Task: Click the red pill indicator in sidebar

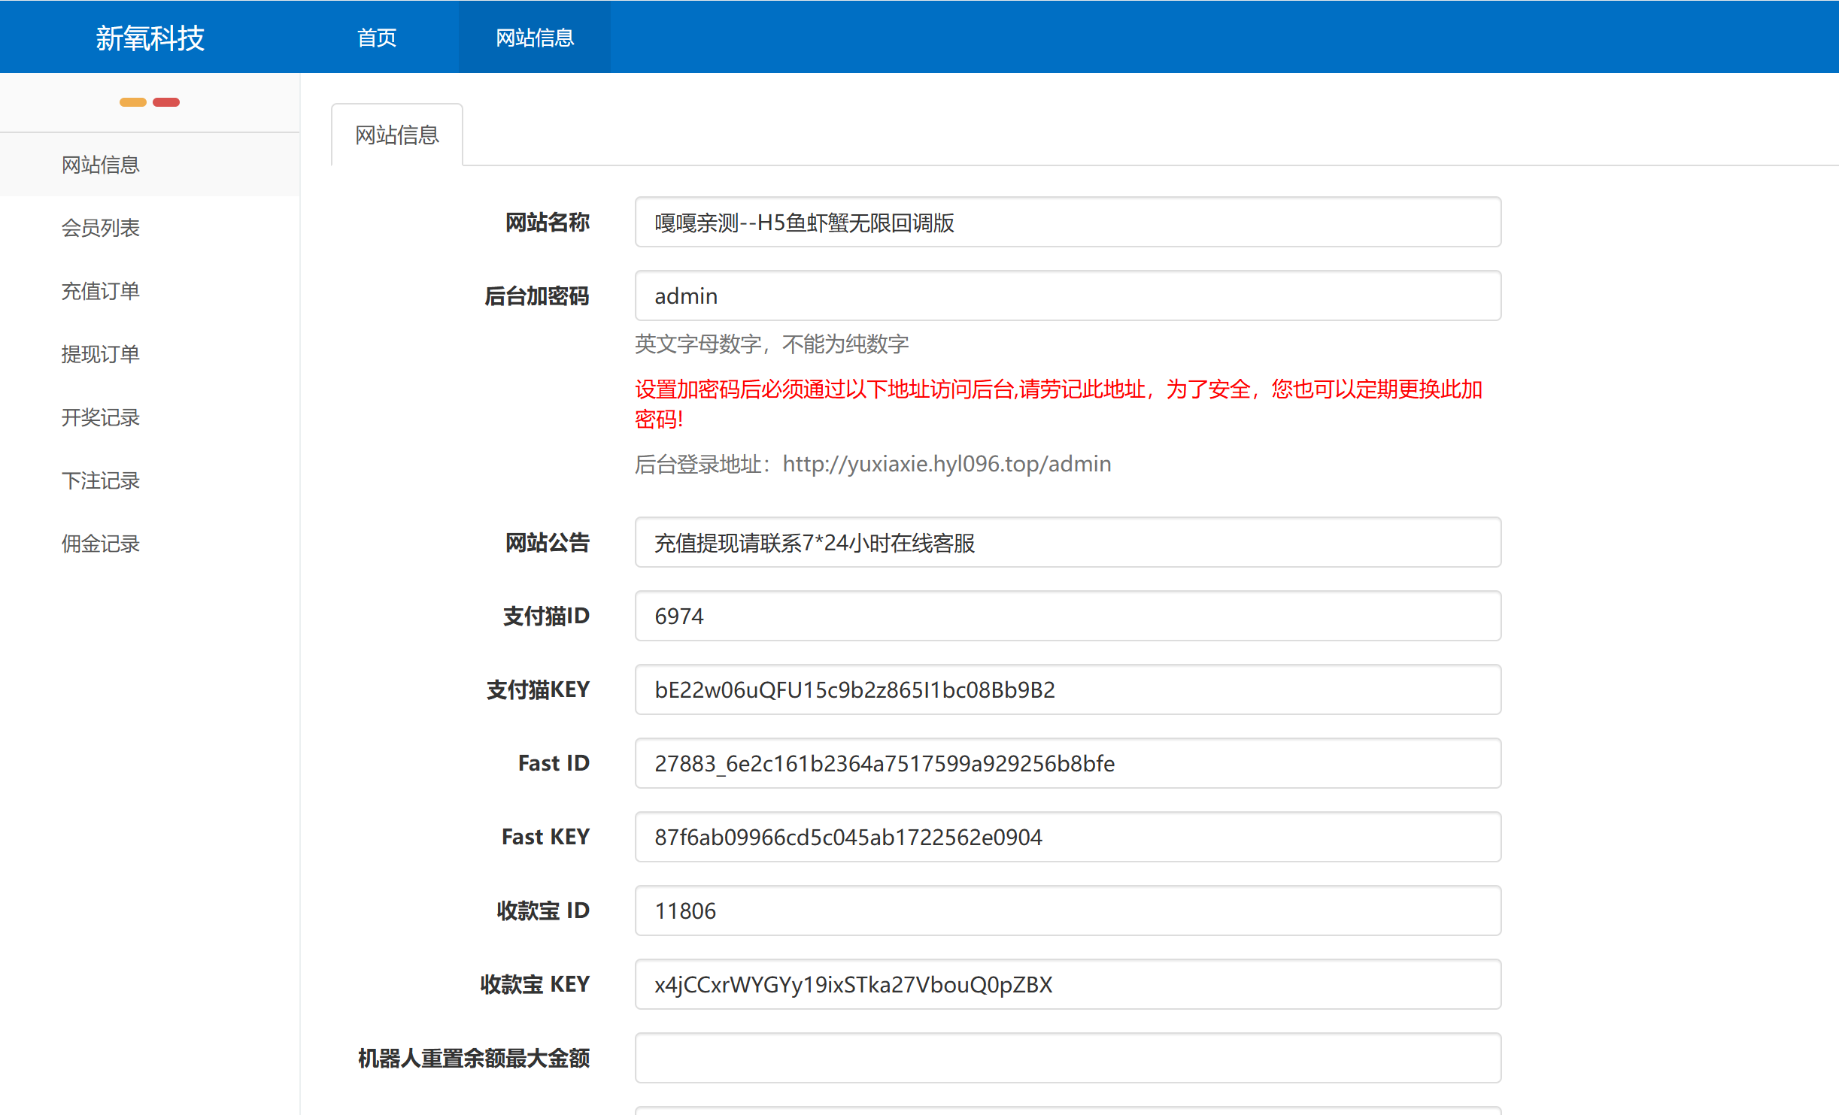Action: coord(166,102)
